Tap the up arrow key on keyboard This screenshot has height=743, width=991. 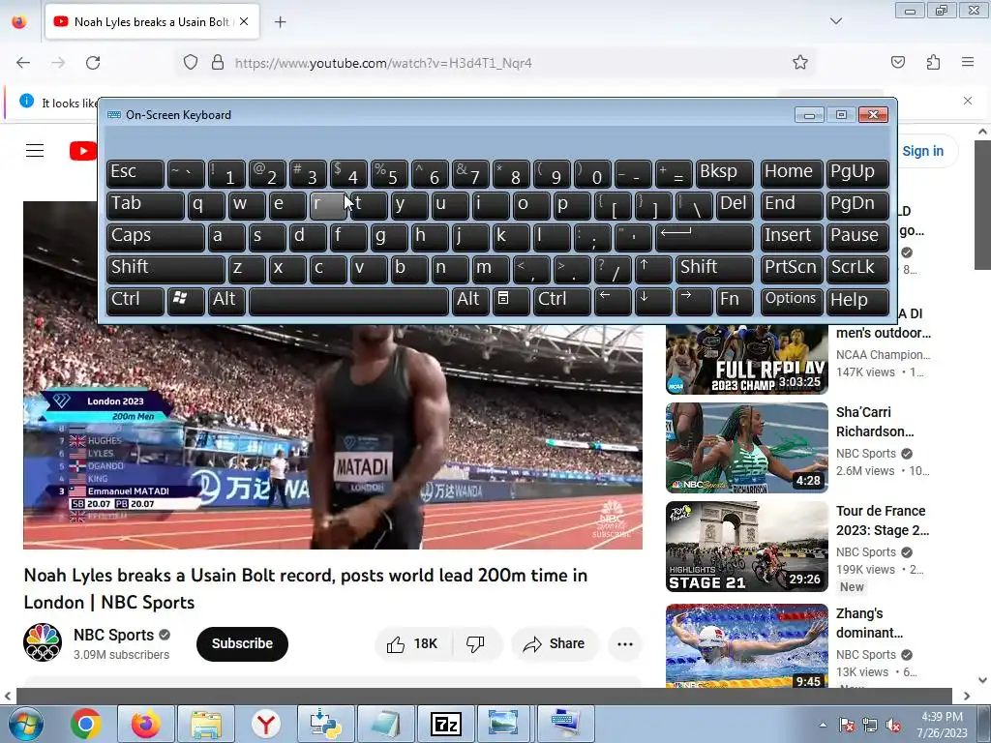[653, 269]
